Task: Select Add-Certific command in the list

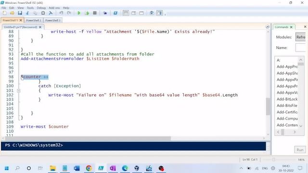Action: [287, 112]
